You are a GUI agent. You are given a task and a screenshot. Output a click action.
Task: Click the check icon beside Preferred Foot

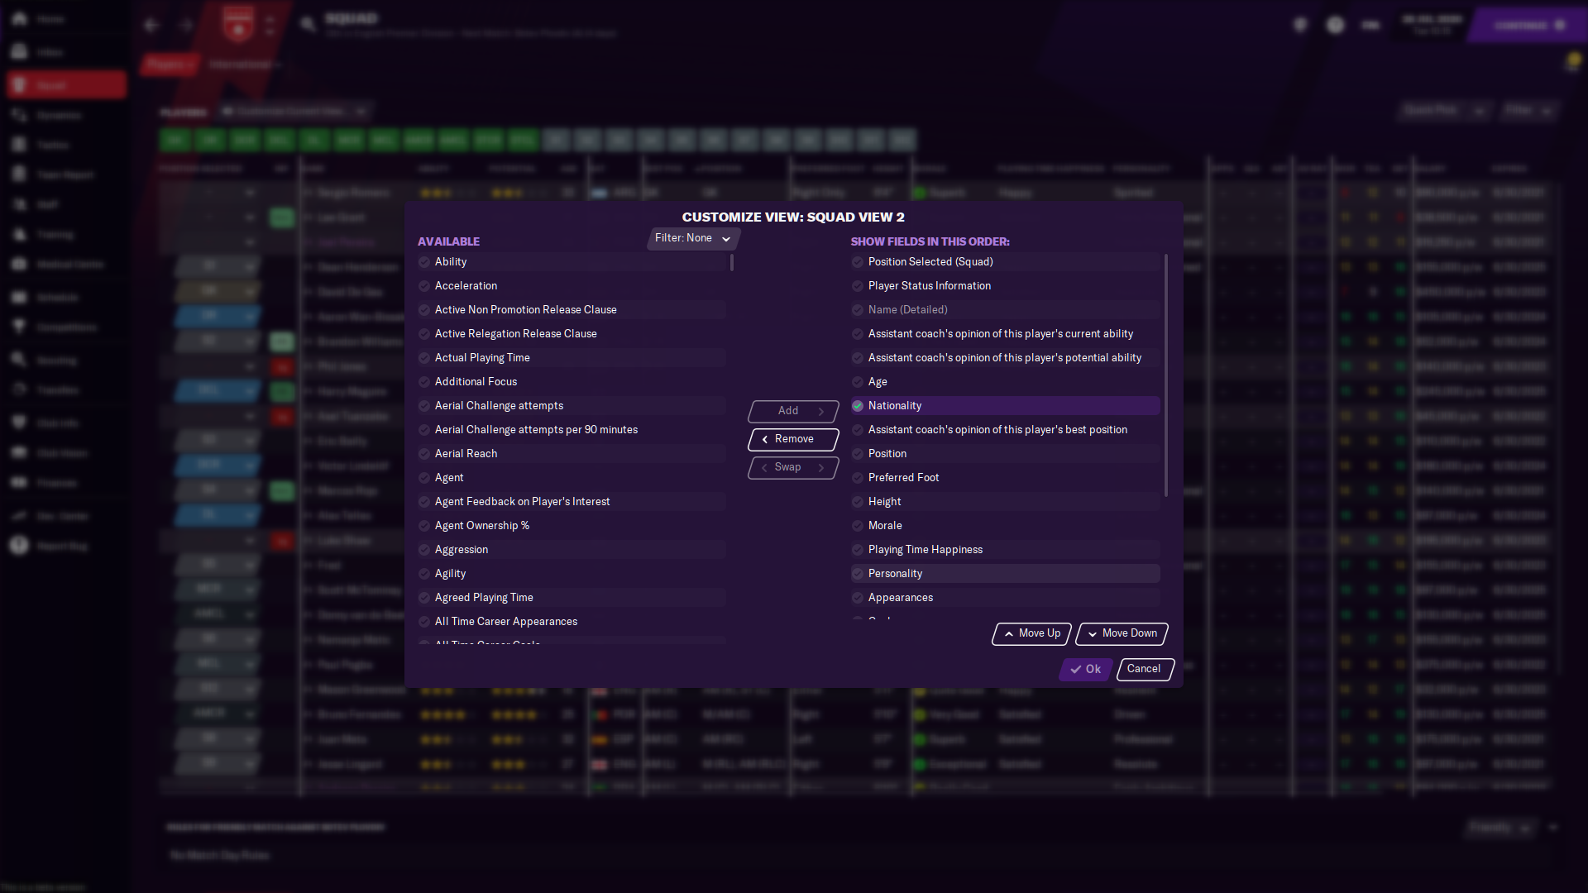point(858,478)
